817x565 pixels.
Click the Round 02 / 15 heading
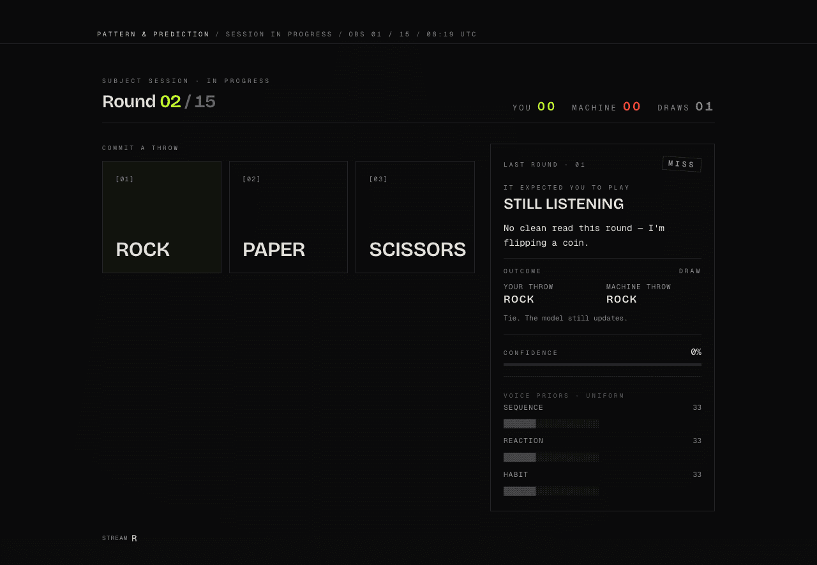coord(159,102)
